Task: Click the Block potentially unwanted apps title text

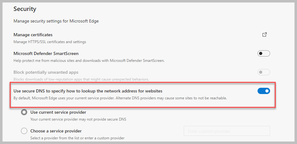Action: pyautogui.click(x=46, y=72)
